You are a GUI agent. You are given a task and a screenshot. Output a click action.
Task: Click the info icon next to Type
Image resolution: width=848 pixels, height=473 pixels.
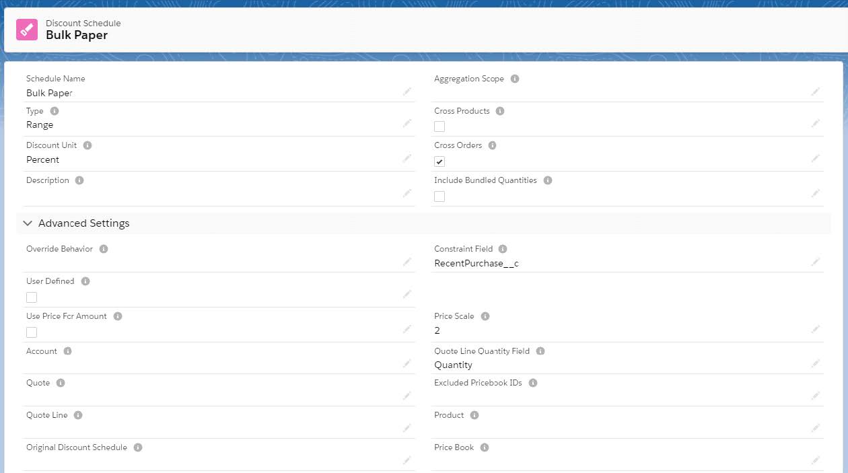pyautogui.click(x=55, y=111)
